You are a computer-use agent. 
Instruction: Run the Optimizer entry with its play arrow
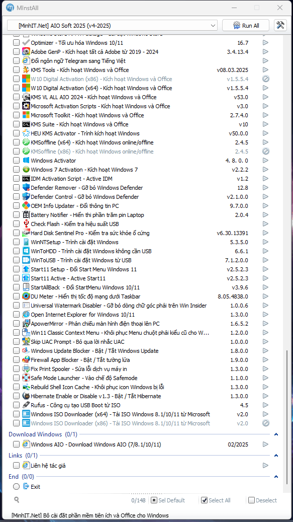(265, 43)
